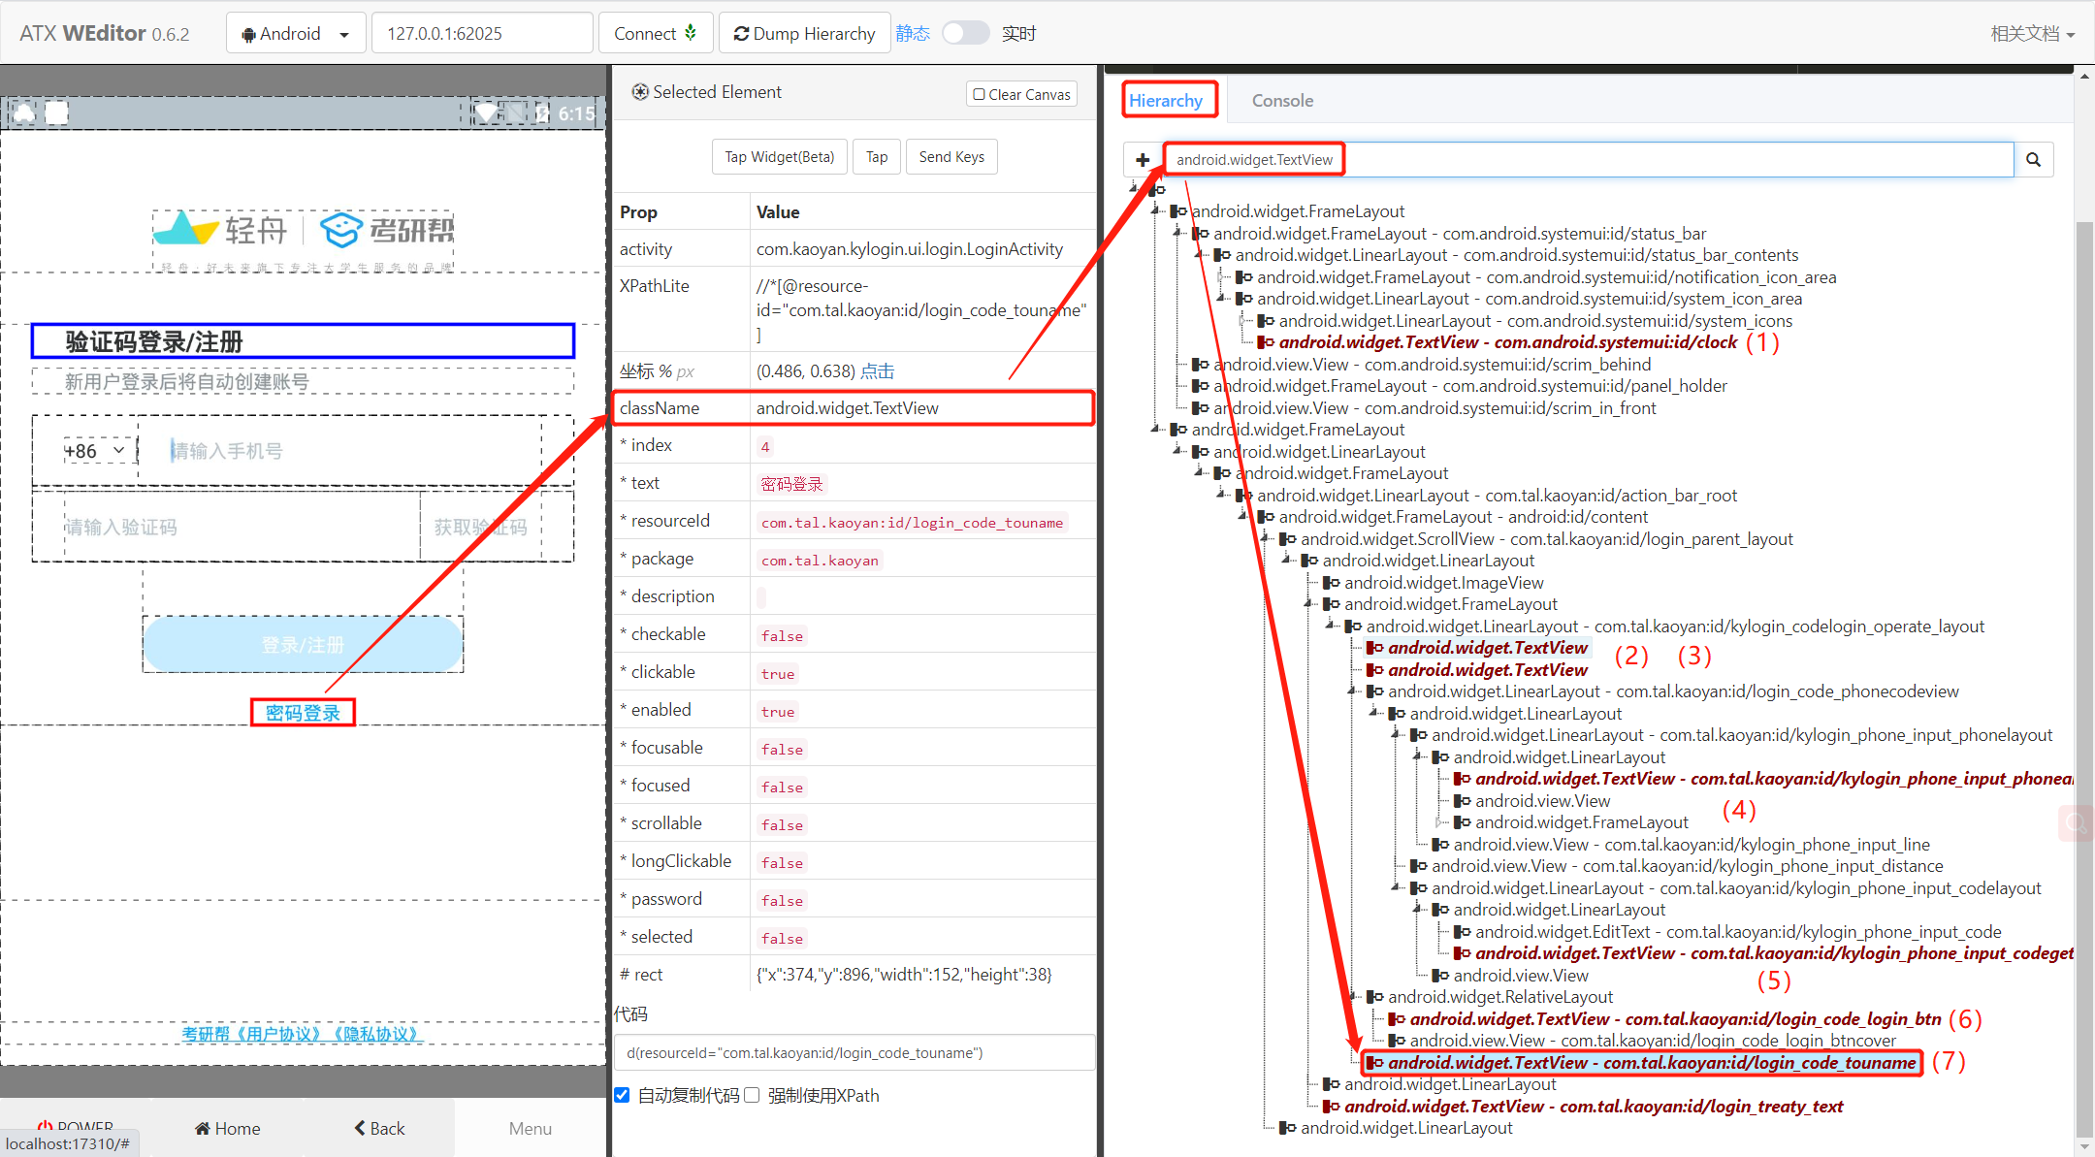Screen dimensions: 2095x1157
Task: Enable the force XPath checkbox
Action: pyautogui.click(x=752, y=1095)
